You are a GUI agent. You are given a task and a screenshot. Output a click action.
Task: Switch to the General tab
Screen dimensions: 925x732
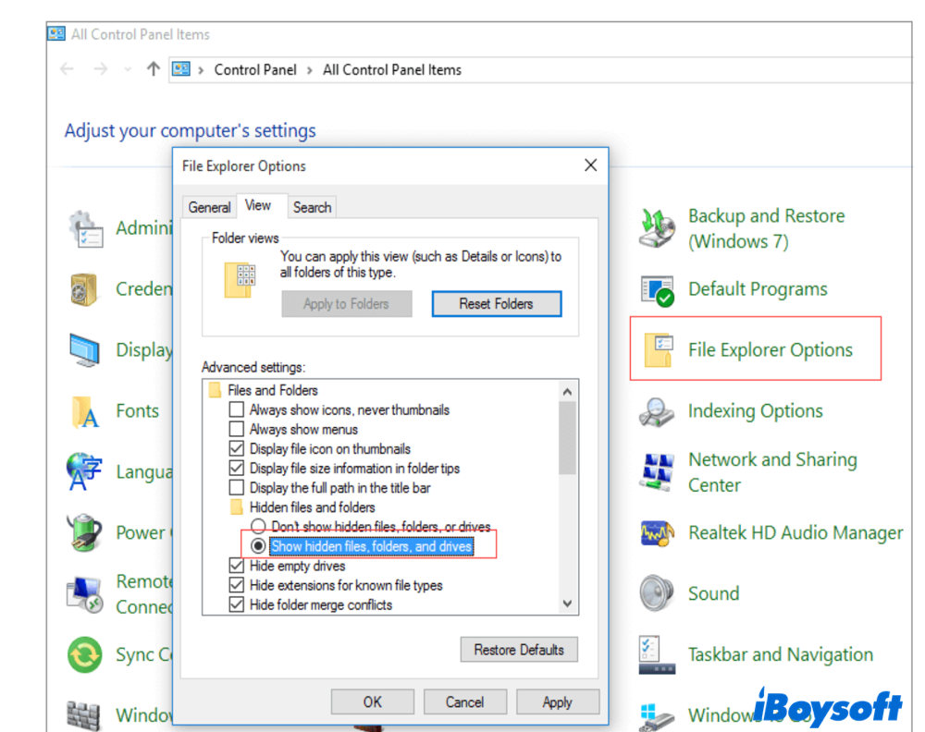pyautogui.click(x=209, y=207)
